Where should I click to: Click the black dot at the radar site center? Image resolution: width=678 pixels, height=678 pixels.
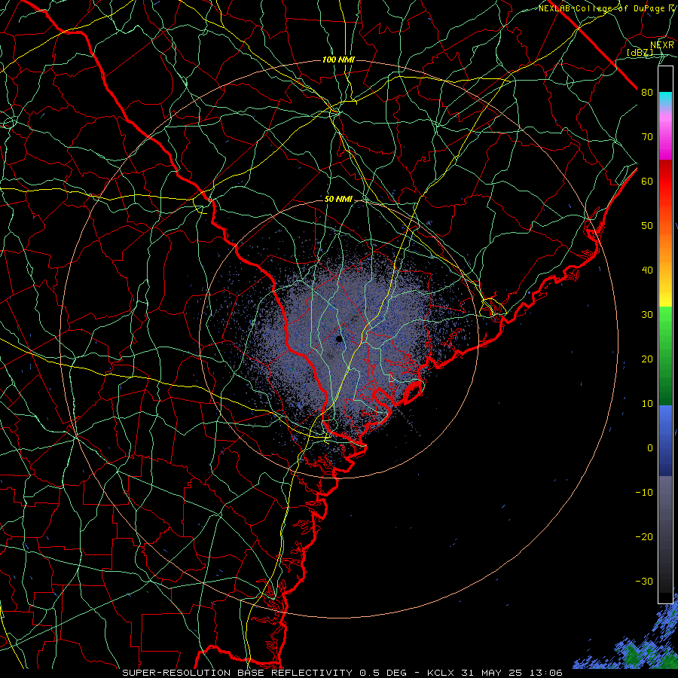click(339, 338)
